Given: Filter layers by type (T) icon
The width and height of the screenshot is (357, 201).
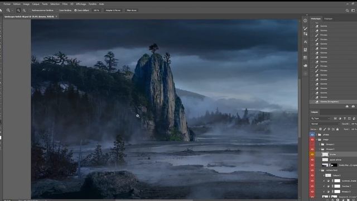Looking at the screenshot, I should 345,118.
